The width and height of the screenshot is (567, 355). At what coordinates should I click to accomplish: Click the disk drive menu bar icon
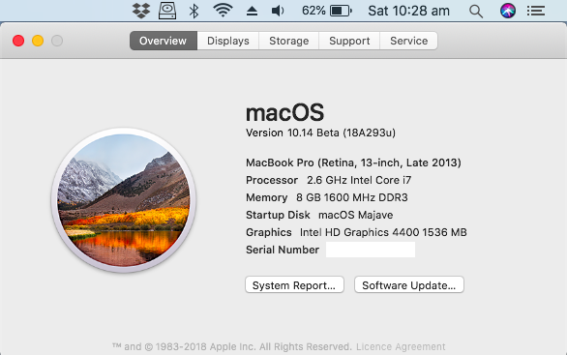point(167,11)
